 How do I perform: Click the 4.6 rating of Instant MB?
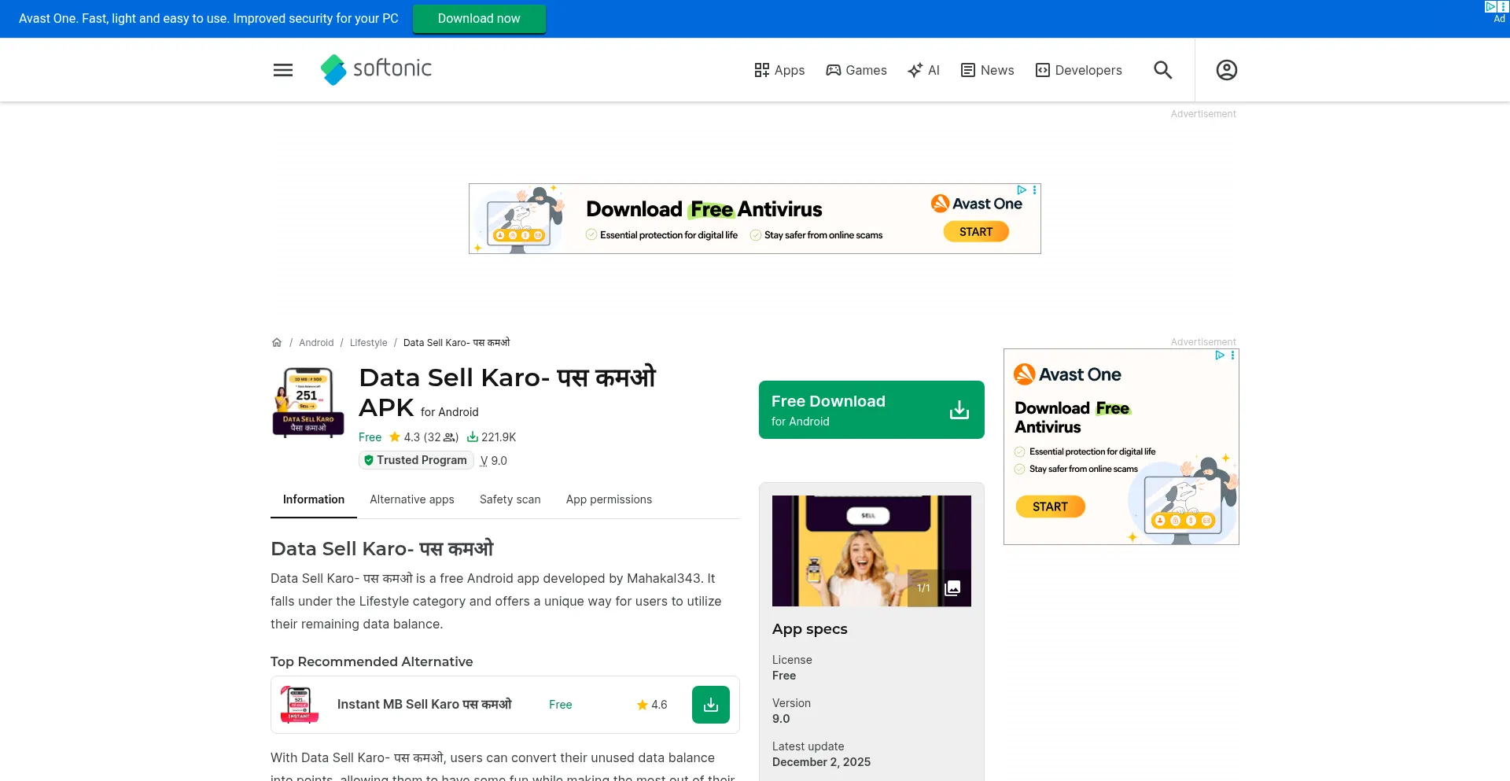[652, 705]
